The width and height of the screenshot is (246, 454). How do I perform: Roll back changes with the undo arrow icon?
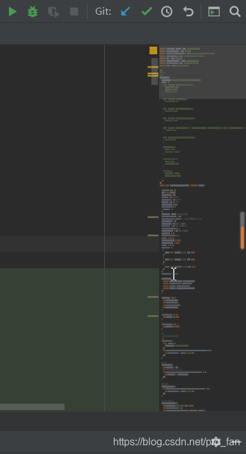pos(188,12)
